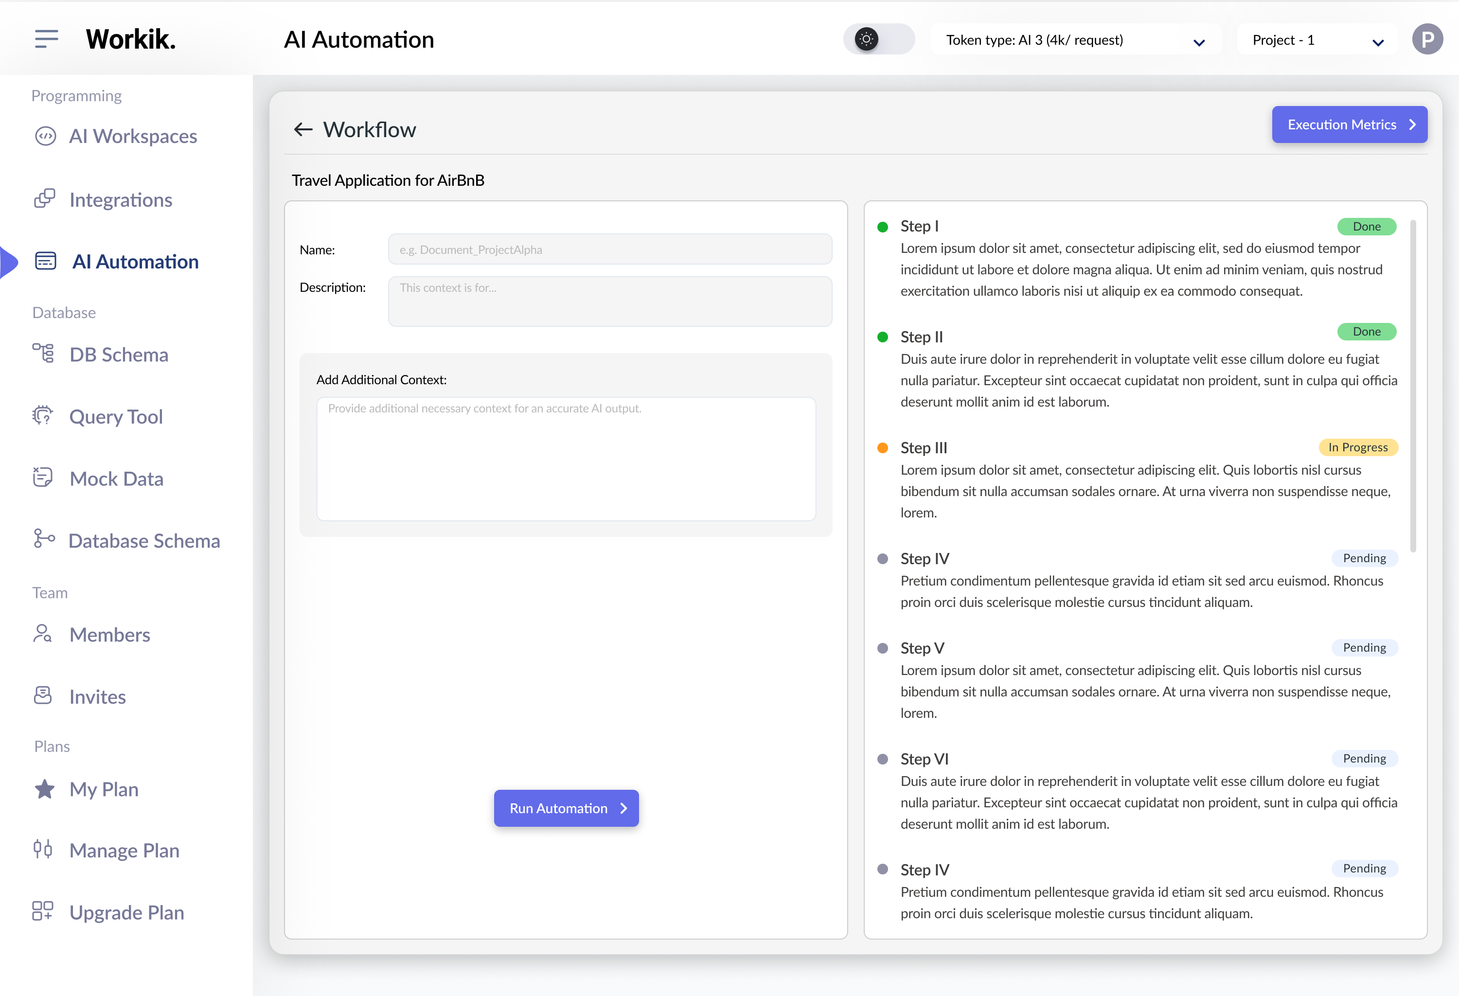Click the Done badge of Step I
Viewport: 1459px width, 996px height.
point(1366,227)
